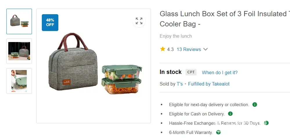The image size is (290, 138).
Task: Open the seller T's link
Action: click(180, 84)
